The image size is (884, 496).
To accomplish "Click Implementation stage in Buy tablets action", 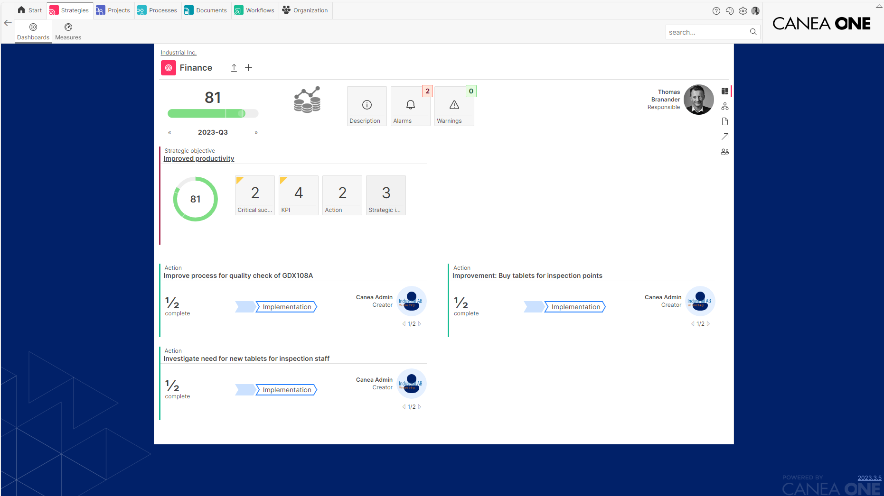I will [575, 307].
